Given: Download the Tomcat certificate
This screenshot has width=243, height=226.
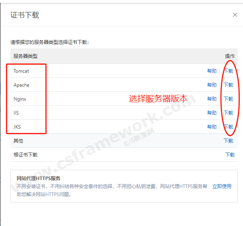Looking at the screenshot, I should tap(228, 71).
